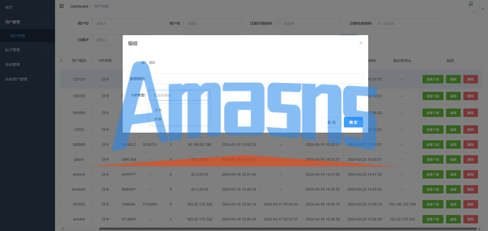Click the table's horizontal scrollbar
This screenshot has height=231, width=488.
[288, 229]
